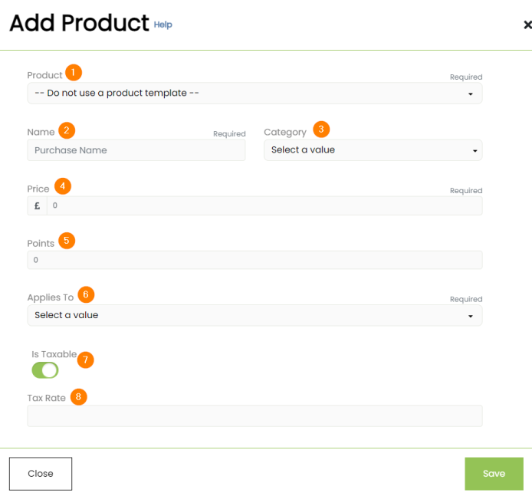Click into the Price amount field

coord(264,206)
